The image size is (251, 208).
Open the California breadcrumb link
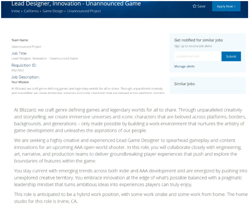[x=31, y=11]
